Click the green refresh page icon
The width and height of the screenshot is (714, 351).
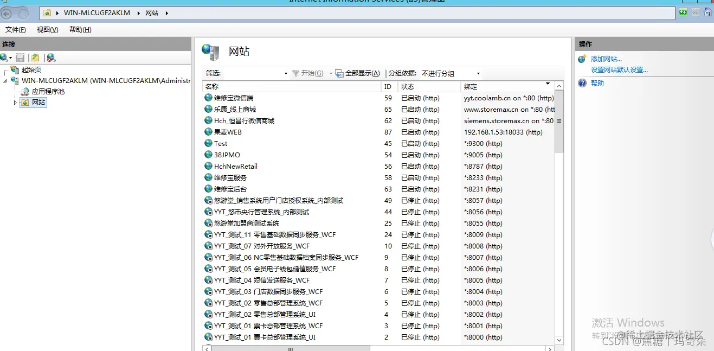(683, 12)
